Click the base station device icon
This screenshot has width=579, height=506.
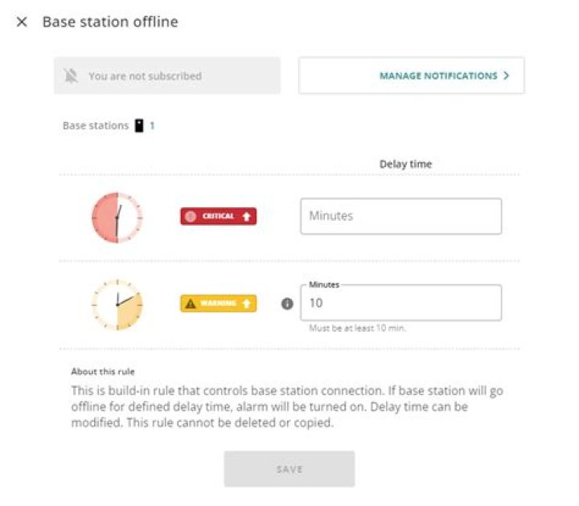139,126
